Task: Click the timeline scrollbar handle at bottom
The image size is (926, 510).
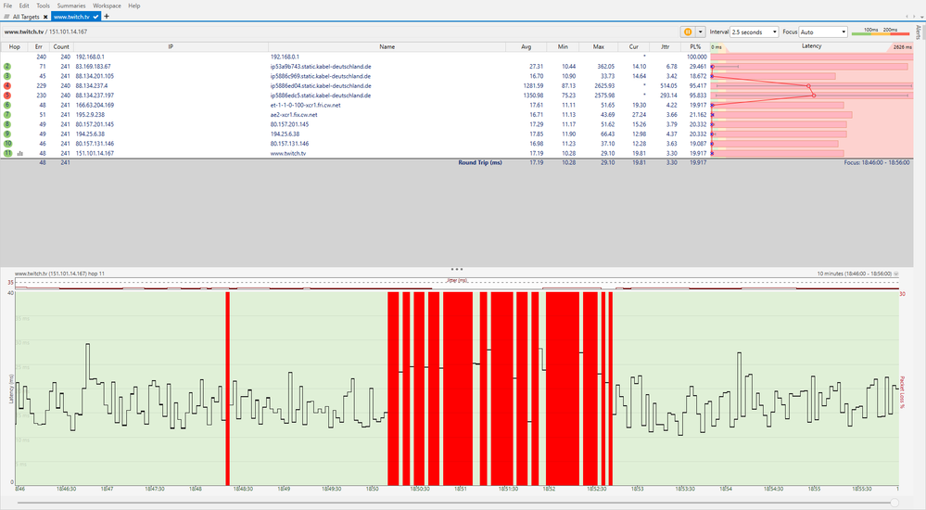Action: click(x=894, y=502)
